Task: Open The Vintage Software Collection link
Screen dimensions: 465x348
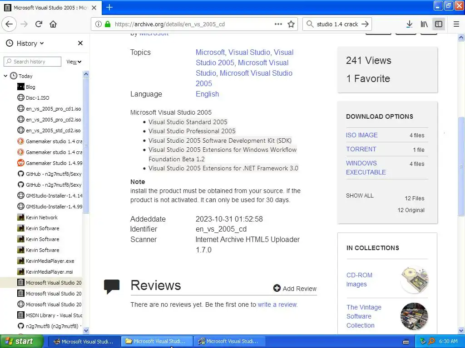Action: pos(364,316)
